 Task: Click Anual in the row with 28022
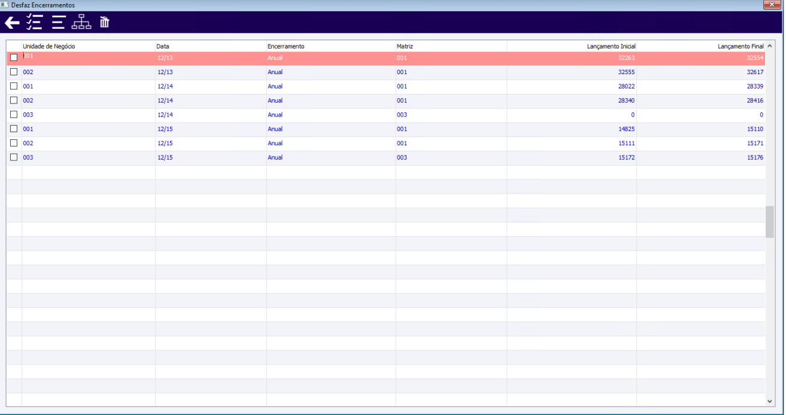[331, 87]
